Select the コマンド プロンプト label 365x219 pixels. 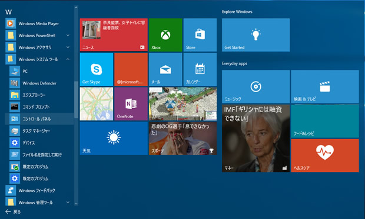(x=36, y=107)
